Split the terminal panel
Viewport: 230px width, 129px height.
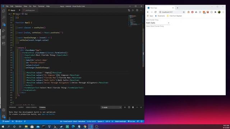point(129,107)
